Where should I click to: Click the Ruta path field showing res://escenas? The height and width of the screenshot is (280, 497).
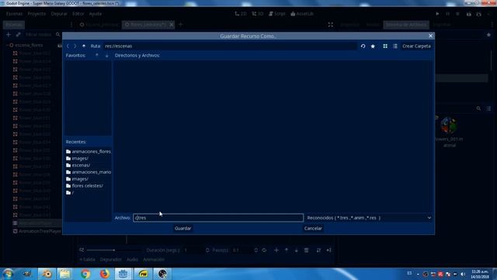pos(230,46)
